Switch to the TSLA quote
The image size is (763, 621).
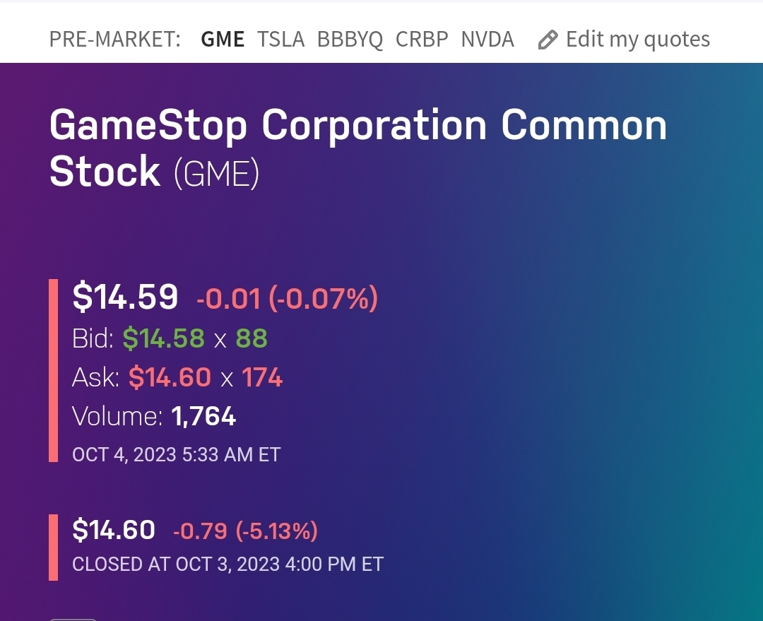[280, 40]
